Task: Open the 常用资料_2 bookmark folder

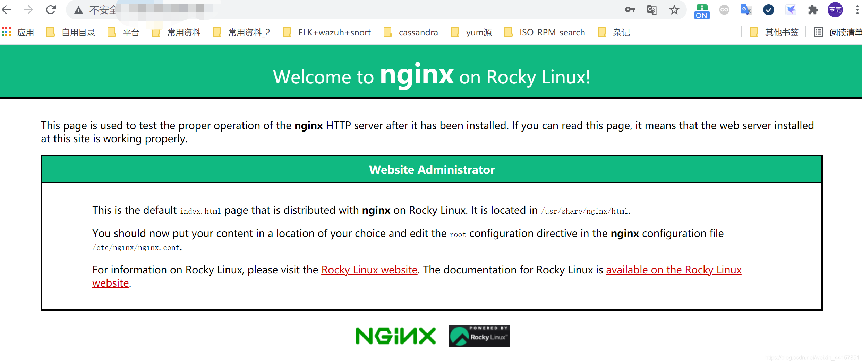Action: pyautogui.click(x=241, y=32)
